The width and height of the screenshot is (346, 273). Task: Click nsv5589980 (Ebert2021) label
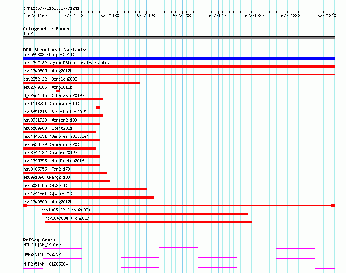click(49, 128)
